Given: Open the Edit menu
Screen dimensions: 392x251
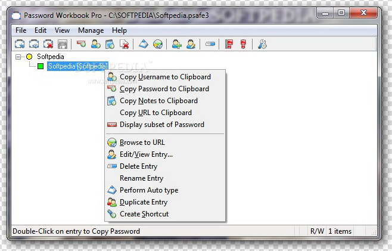Looking at the screenshot, I should click(41, 30).
